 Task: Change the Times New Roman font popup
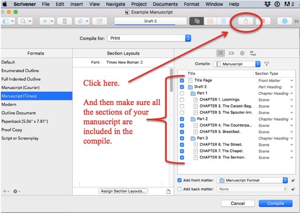click(125, 62)
